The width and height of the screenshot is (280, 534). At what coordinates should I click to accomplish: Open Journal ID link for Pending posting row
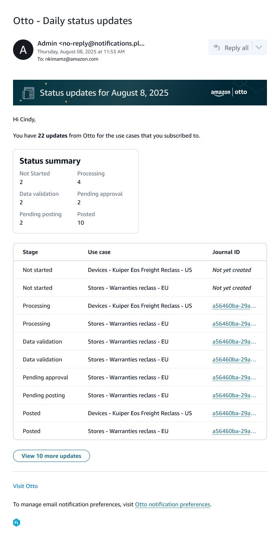click(234, 395)
